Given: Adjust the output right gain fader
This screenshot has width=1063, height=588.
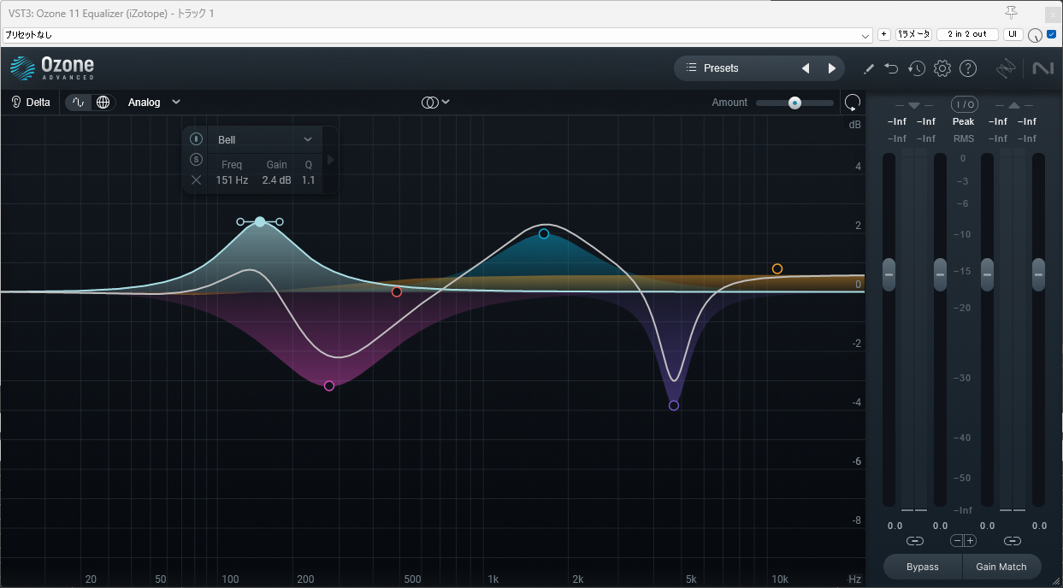Looking at the screenshot, I should [1039, 274].
